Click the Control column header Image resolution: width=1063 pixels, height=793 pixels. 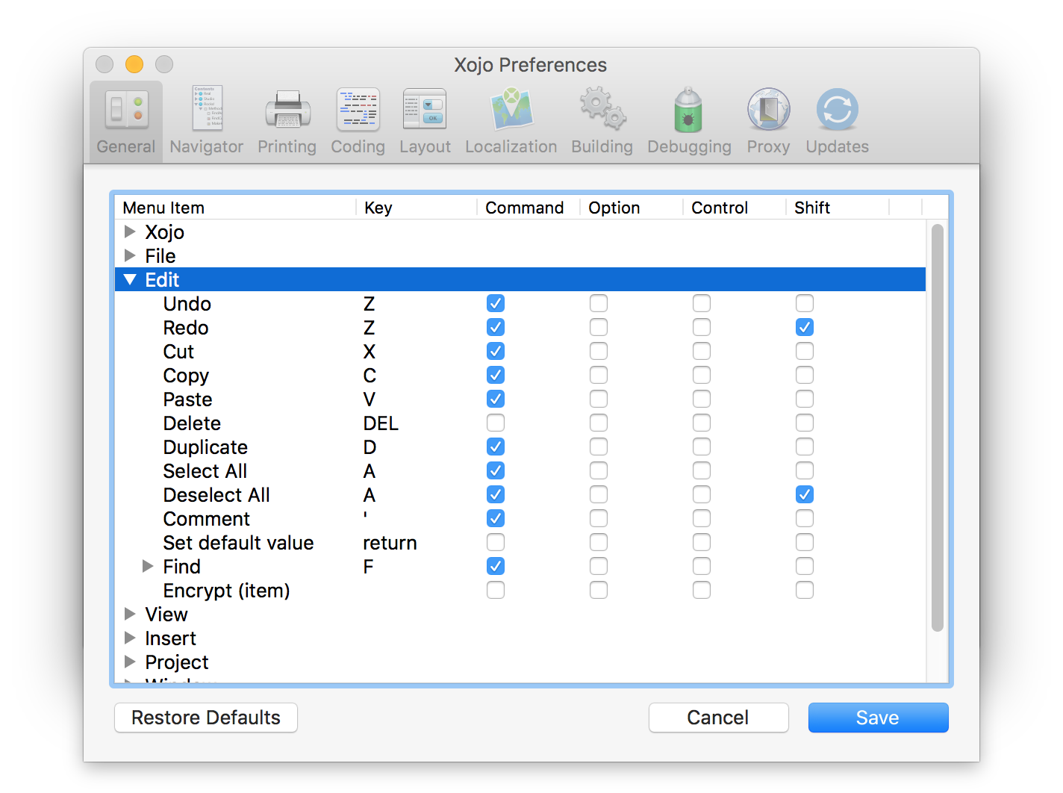(x=735, y=208)
